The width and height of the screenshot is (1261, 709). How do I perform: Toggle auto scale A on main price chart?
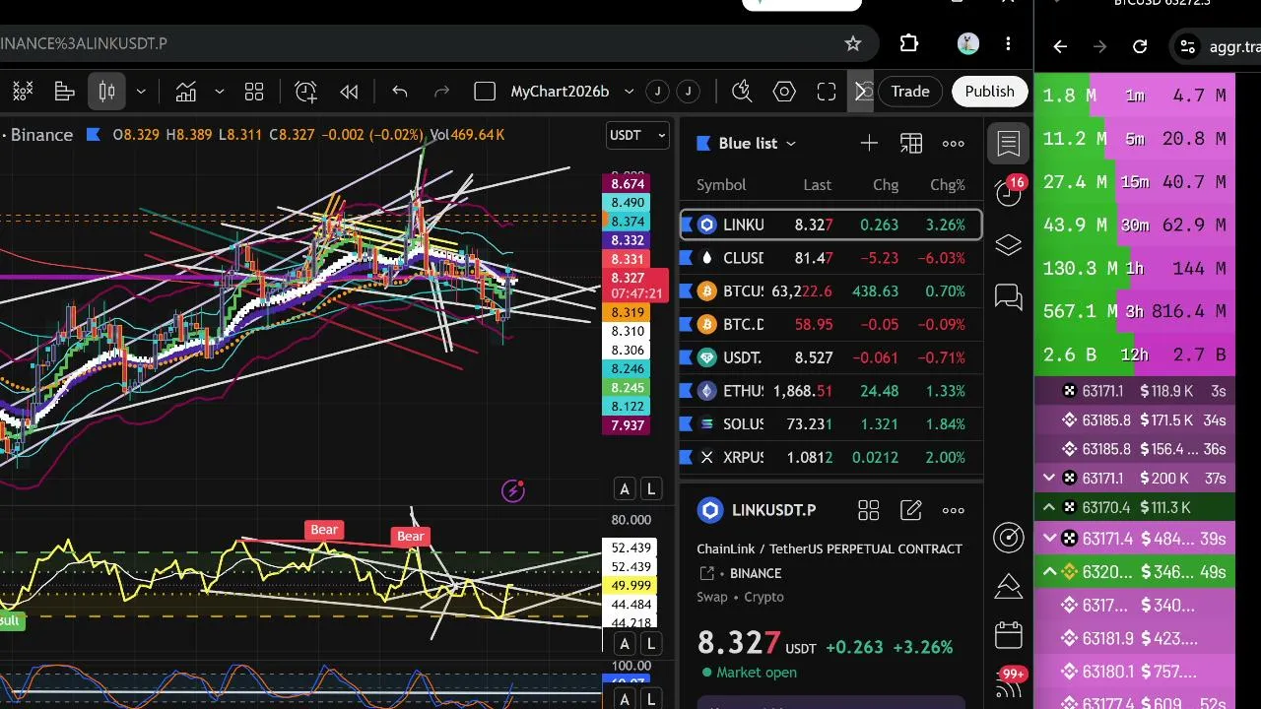[625, 489]
